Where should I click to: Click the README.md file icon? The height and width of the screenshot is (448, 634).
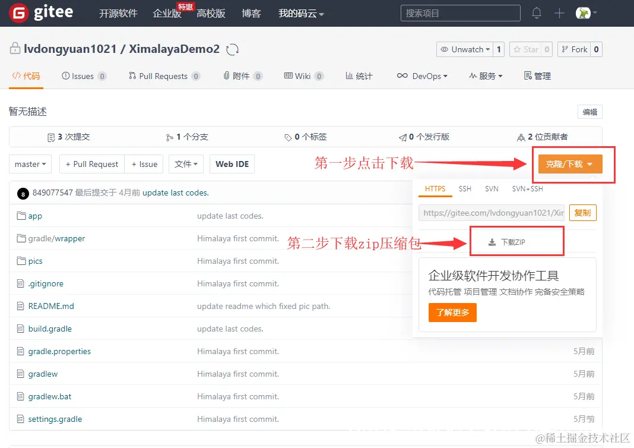[x=21, y=306]
